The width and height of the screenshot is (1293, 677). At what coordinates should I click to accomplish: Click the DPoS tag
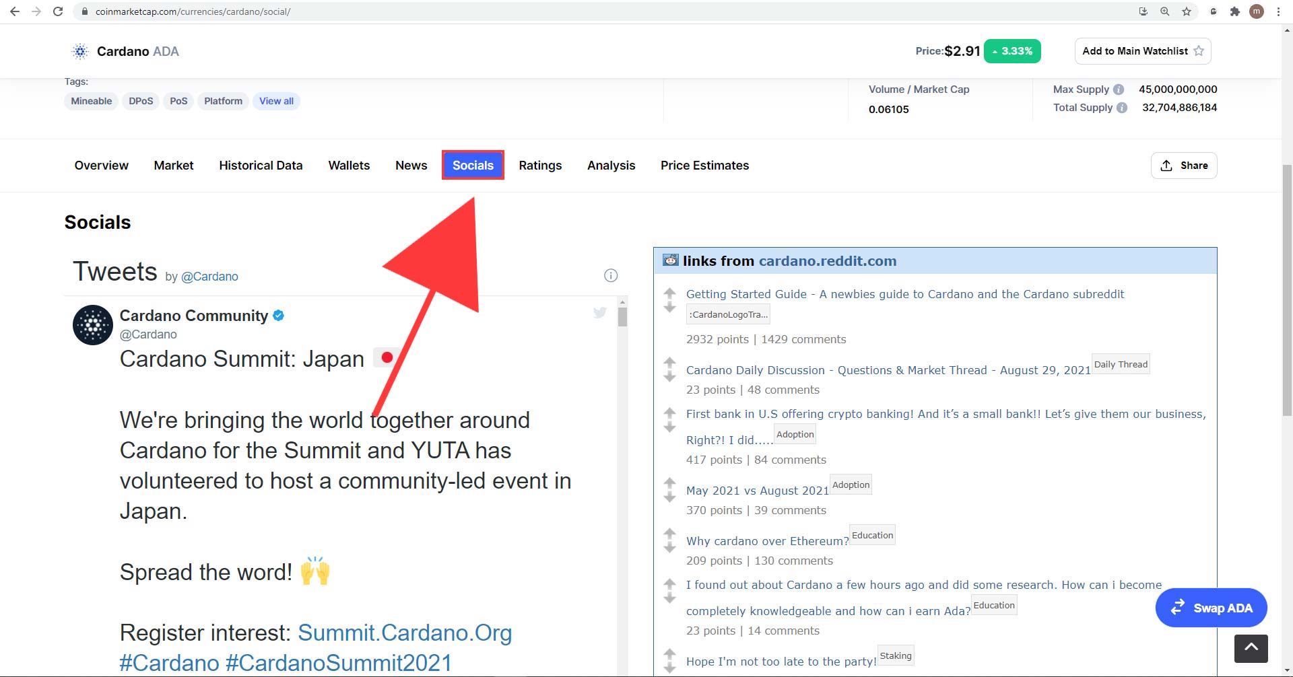click(141, 101)
